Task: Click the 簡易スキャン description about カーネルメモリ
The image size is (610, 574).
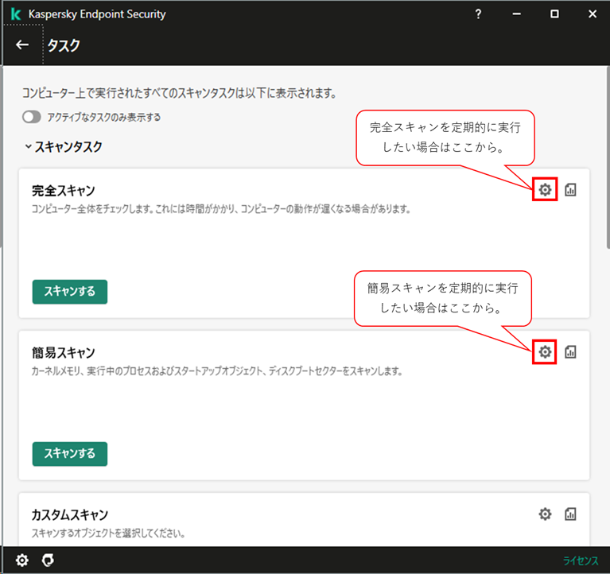Action: pyautogui.click(x=216, y=371)
